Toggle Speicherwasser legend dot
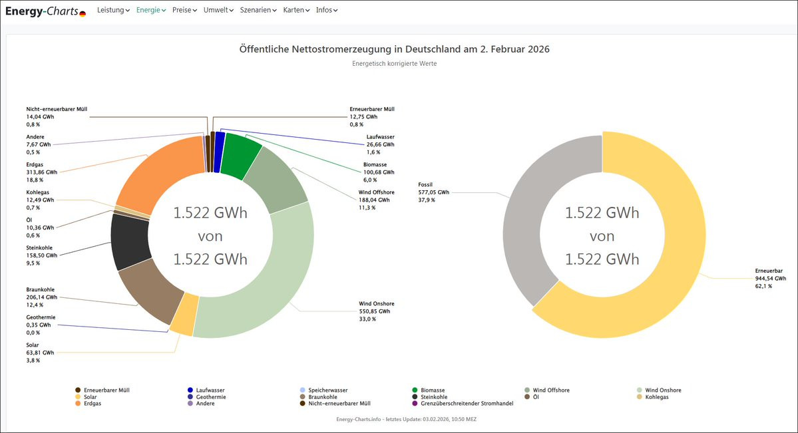 point(302,390)
